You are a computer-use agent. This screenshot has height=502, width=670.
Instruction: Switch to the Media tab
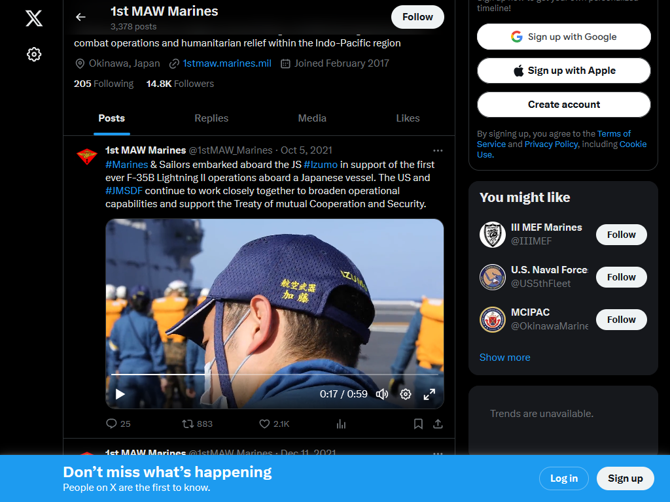pyautogui.click(x=312, y=118)
